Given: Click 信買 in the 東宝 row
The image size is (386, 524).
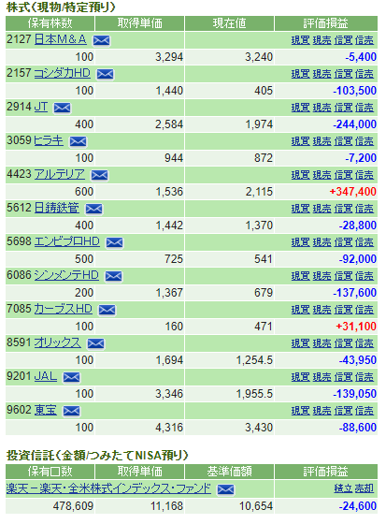Looking at the screenshot, I should tap(343, 411).
